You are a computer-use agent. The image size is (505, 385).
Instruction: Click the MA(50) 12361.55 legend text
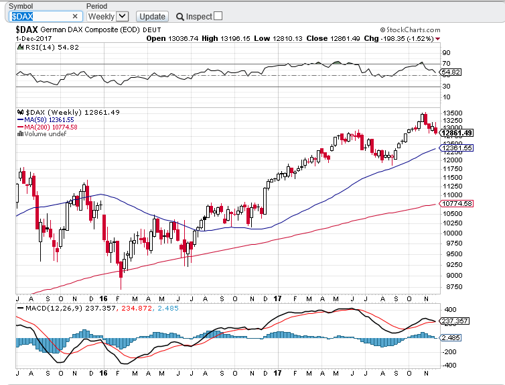coord(49,119)
